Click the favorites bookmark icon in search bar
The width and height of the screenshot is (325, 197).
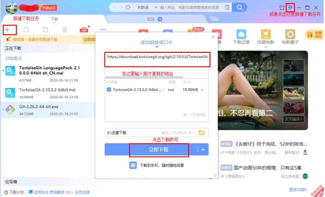tap(227, 8)
